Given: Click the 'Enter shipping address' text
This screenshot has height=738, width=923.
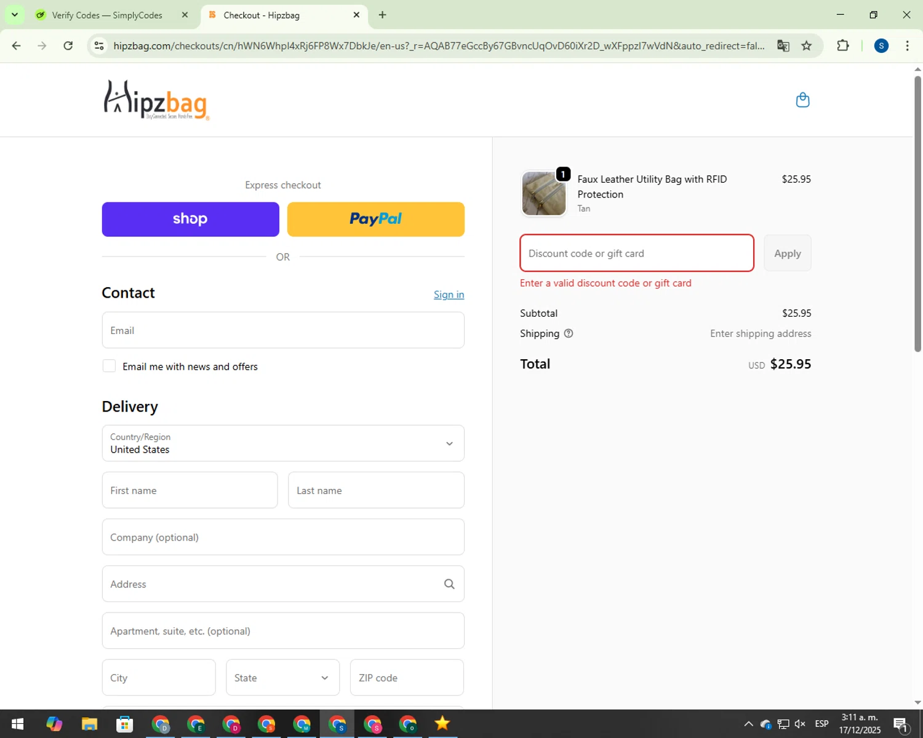Looking at the screenshot, I should 761,333.
